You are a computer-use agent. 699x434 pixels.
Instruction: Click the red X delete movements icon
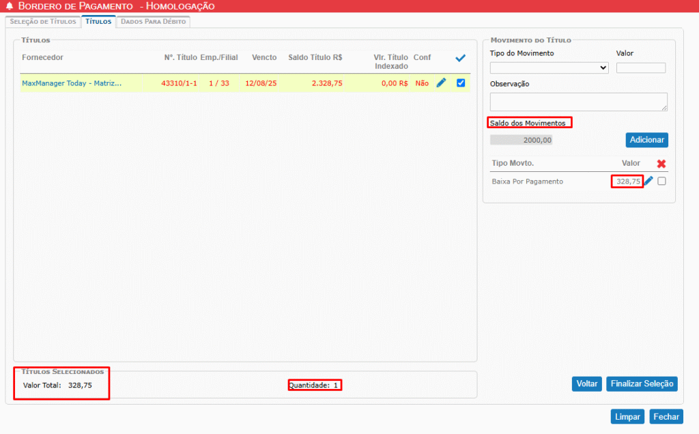pyautogui.click(x=661, y=164)
